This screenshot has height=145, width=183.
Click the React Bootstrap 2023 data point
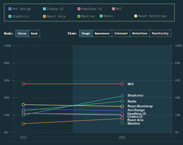click(23, 105)
